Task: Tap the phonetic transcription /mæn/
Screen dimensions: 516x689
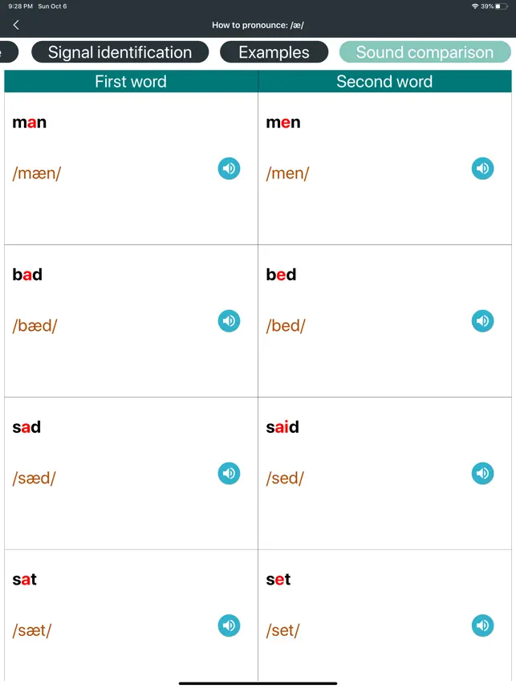Action: [37, 173]
